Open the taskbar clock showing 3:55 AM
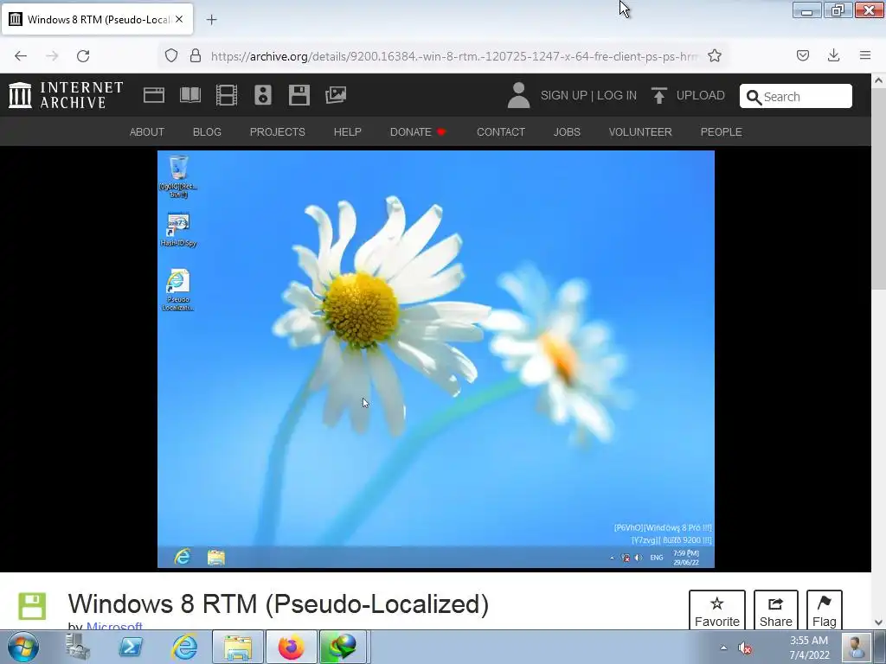This screenshot has width=886, height=664. point(809,648)
